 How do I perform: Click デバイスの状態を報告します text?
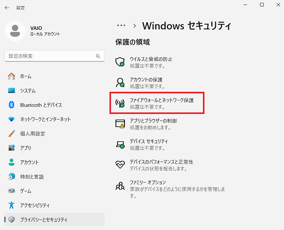[x=159, y=169]
